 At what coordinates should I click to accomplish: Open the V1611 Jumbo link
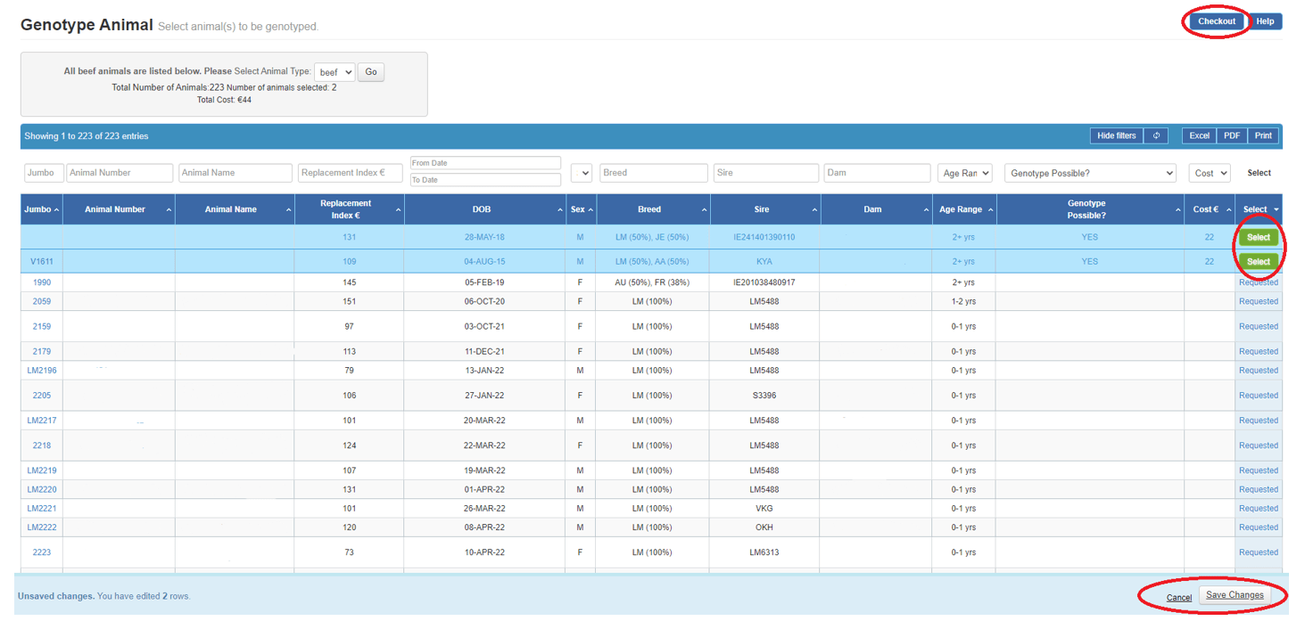(42, 262)
